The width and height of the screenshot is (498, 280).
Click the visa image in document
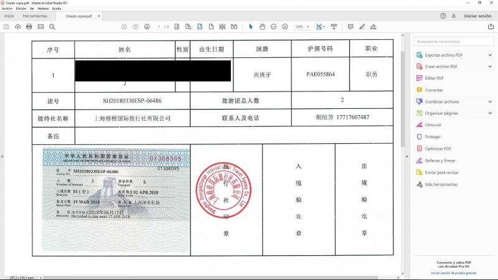[x=116, y=199]
